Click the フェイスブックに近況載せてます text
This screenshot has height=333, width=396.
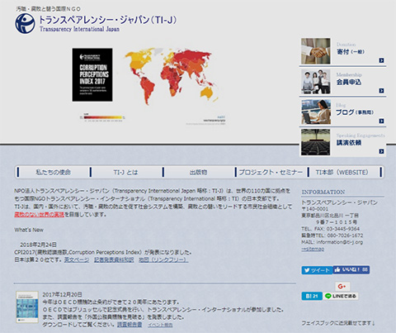pos(338,323)
